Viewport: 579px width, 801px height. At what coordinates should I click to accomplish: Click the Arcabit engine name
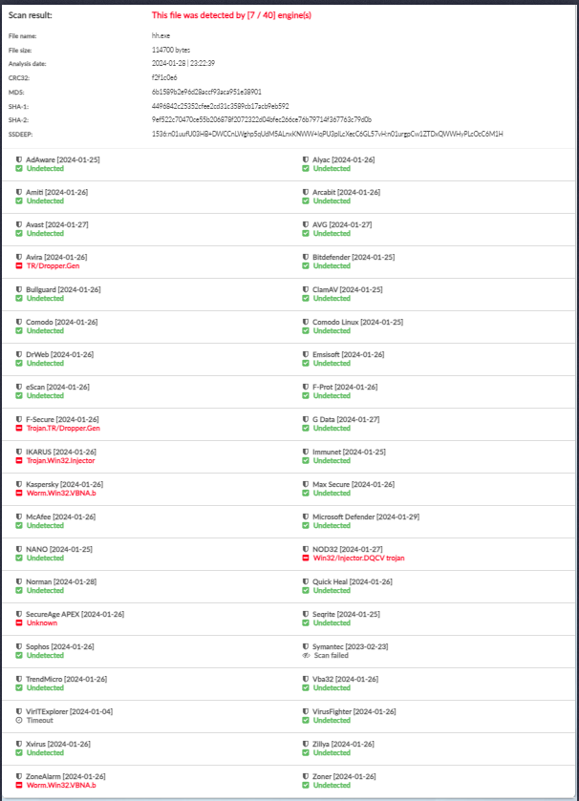tap(324, 192)
